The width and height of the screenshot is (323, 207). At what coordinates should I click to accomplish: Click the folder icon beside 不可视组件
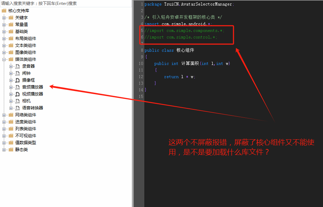[x=11, y=136]
